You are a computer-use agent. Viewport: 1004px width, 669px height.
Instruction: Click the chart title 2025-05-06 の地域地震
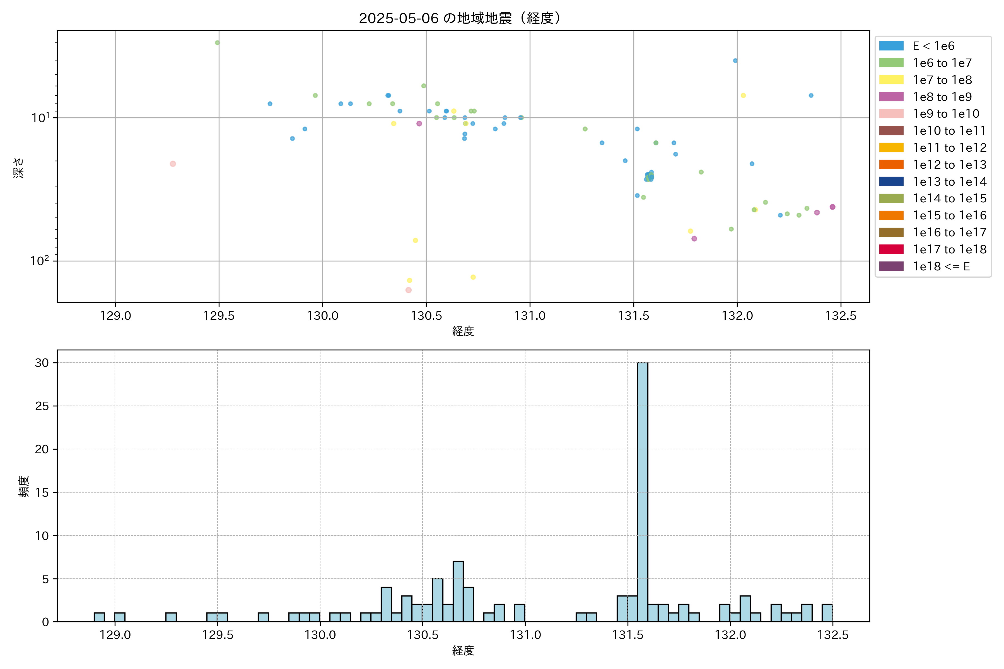click(x=460, y=18)
